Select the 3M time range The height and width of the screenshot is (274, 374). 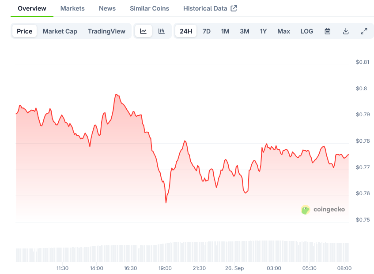[245, 31]
